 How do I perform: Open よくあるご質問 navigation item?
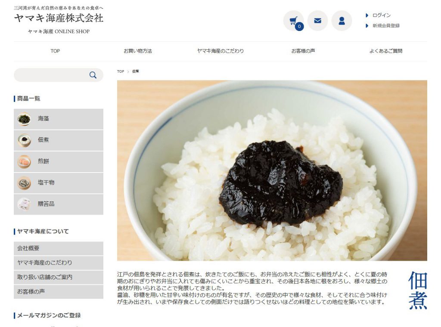386,51
